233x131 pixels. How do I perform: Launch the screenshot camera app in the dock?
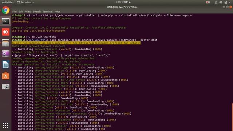(6, 87)
